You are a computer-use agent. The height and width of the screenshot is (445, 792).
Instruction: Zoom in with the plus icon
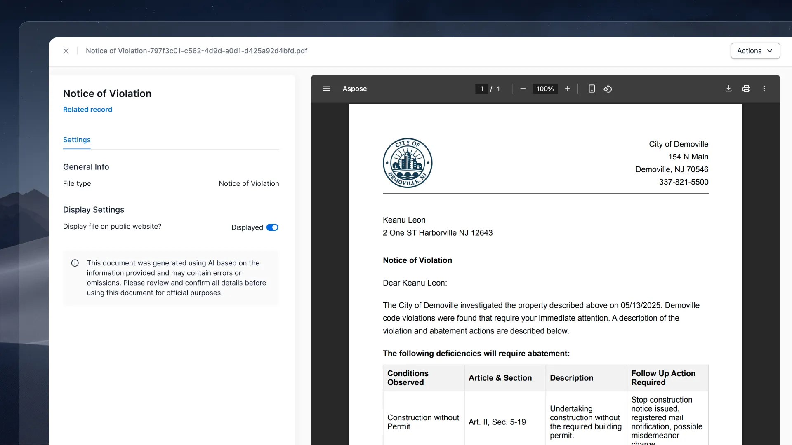[x=567, y=89]
